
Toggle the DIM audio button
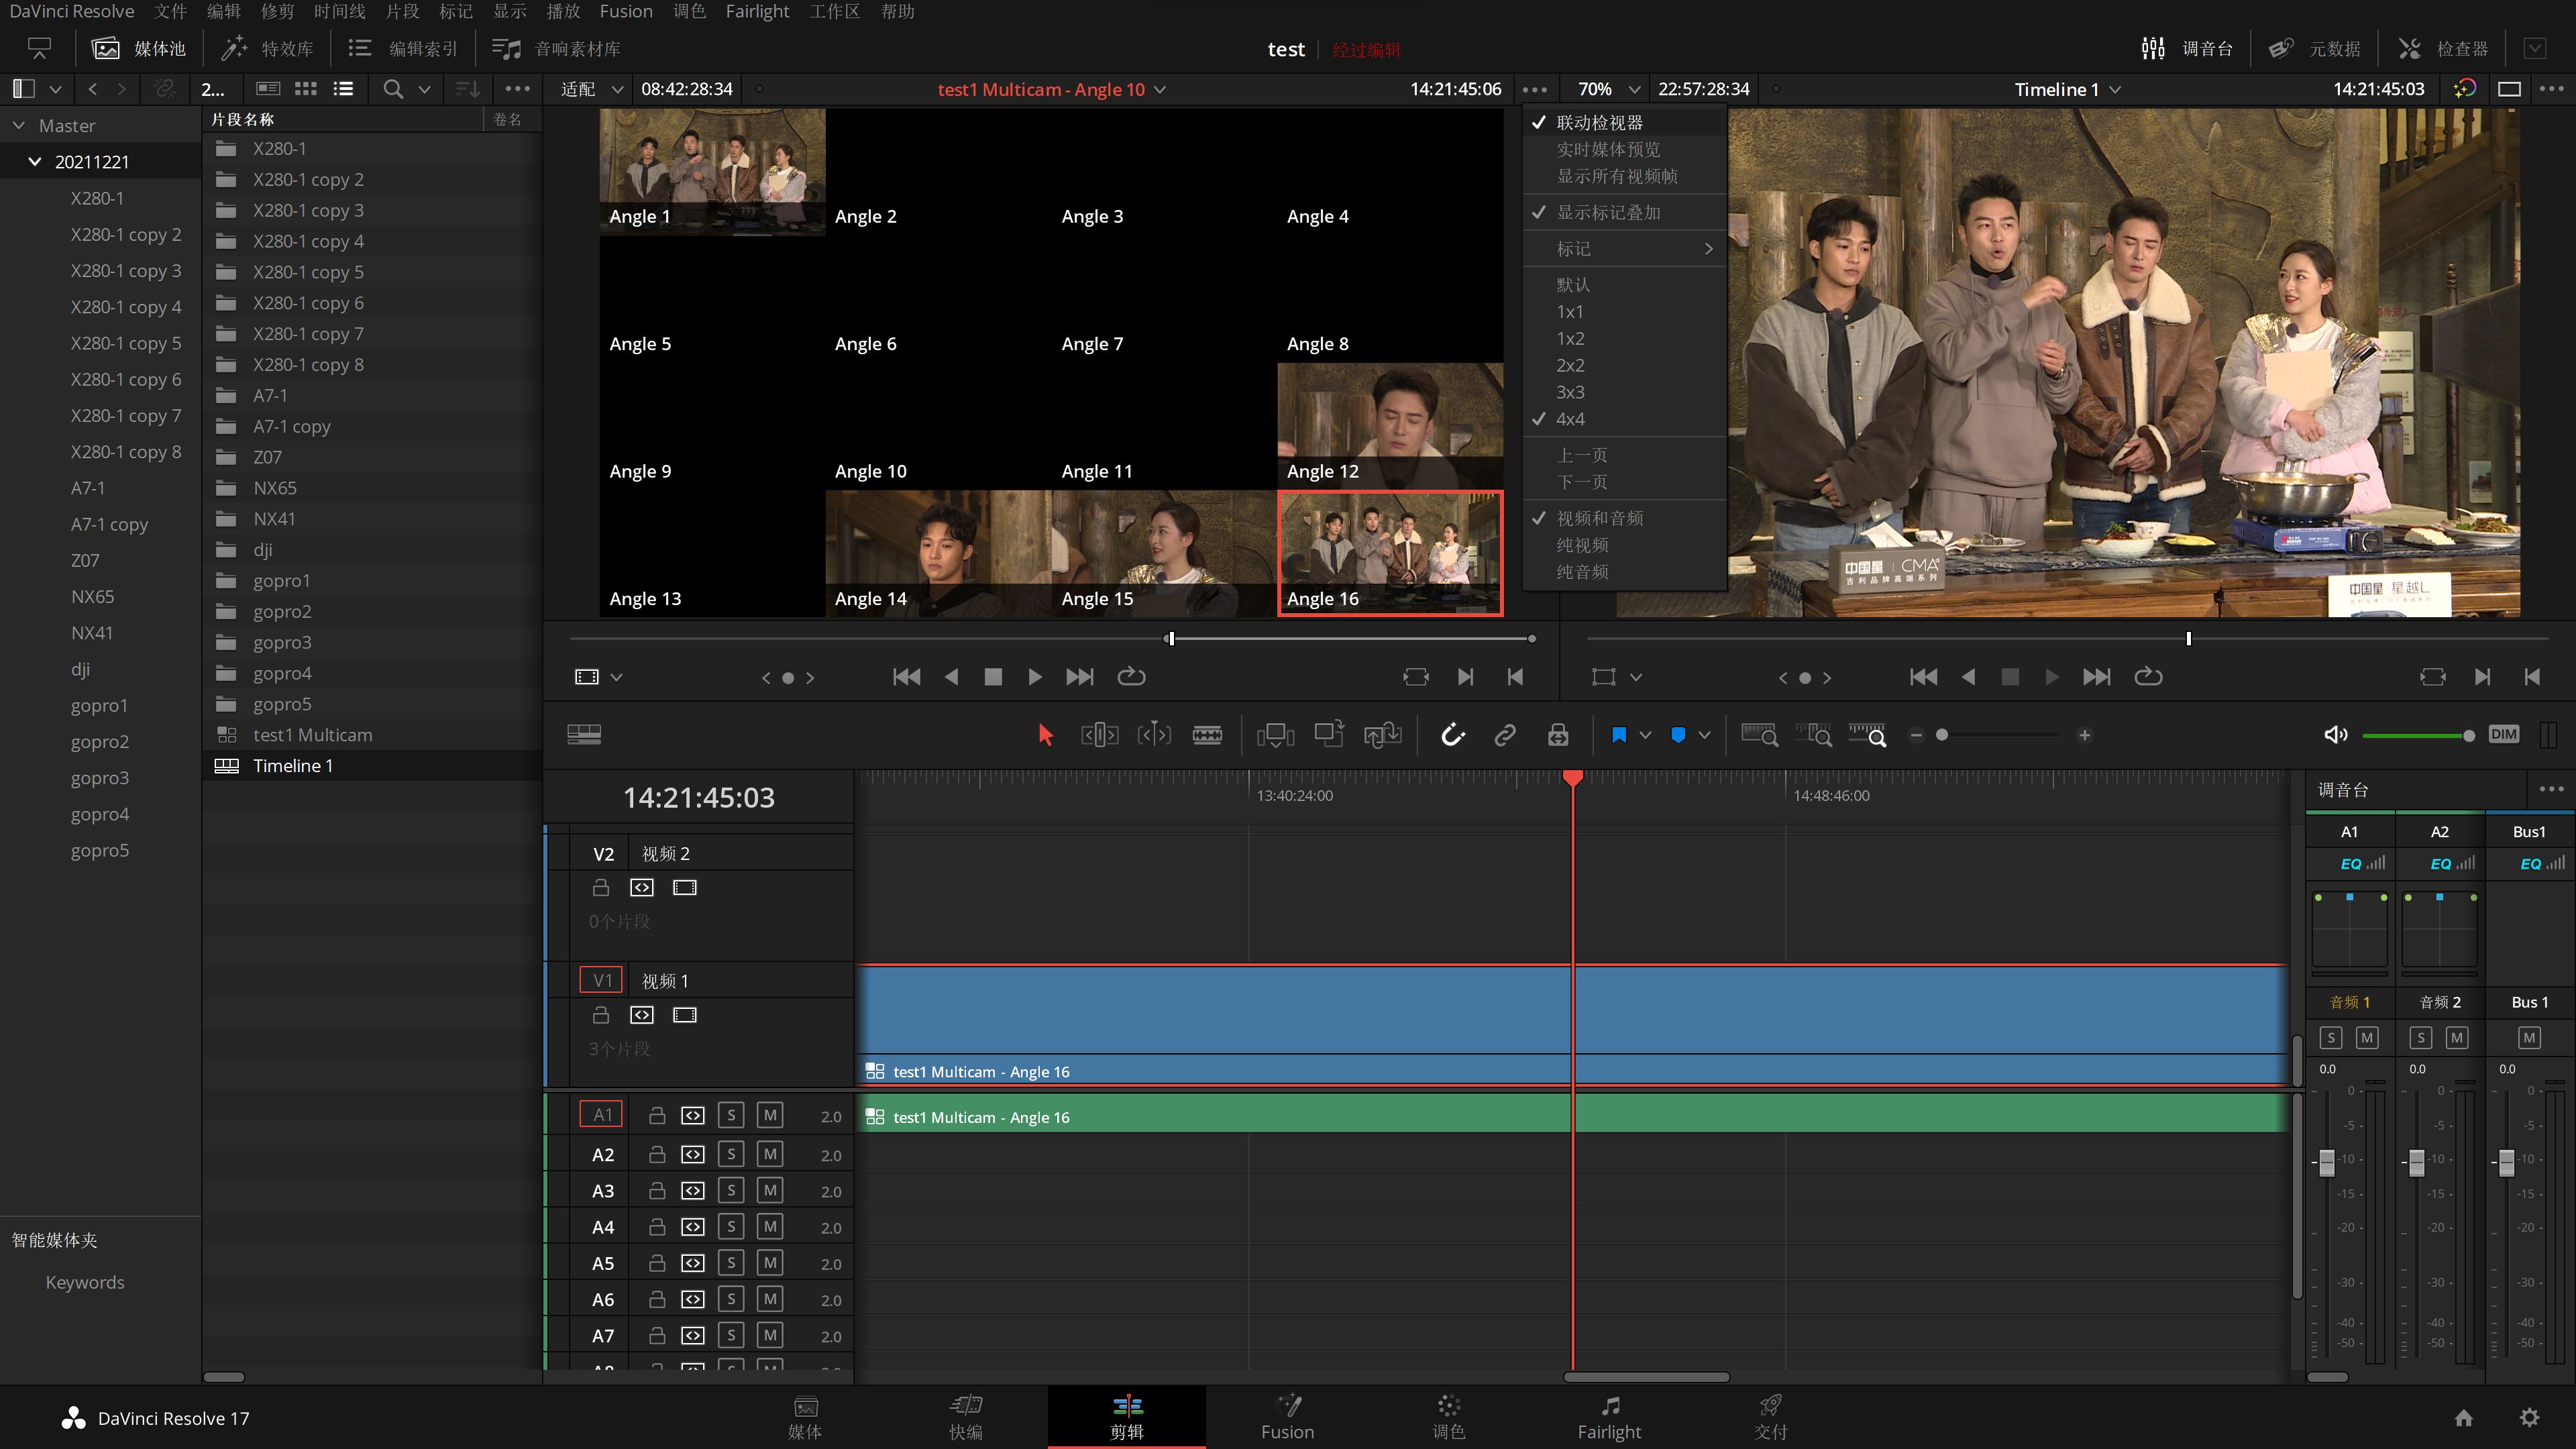tap(2504, 735)
